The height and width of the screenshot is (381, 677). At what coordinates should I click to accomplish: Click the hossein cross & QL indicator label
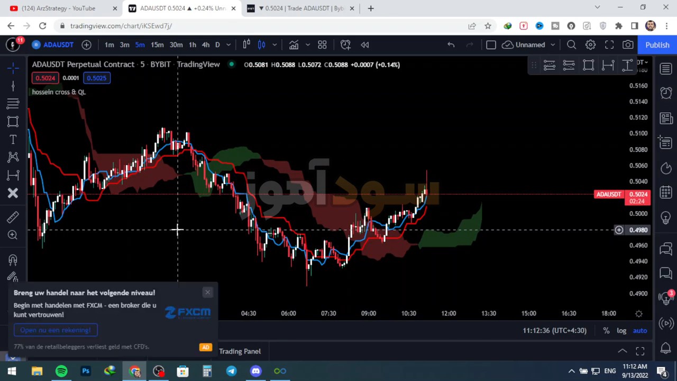(x=59, y=92)
